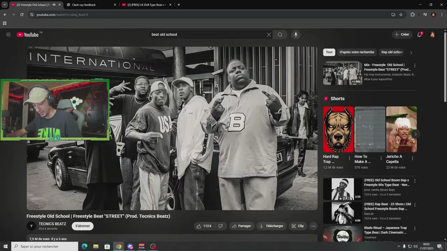447x251 pixels.
Task: Open Chrome profile avatar in toolbar
Action: 433,15
